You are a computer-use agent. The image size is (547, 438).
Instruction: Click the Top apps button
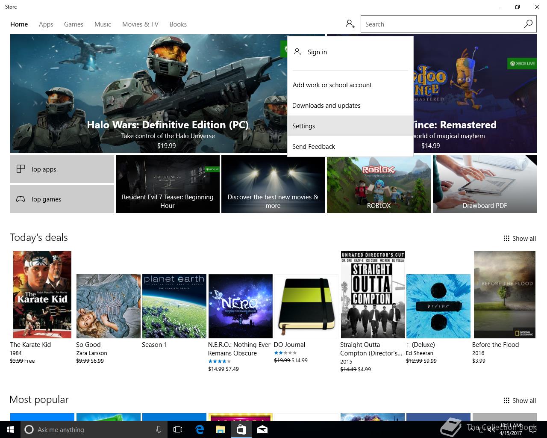click(x=62, y=169)
